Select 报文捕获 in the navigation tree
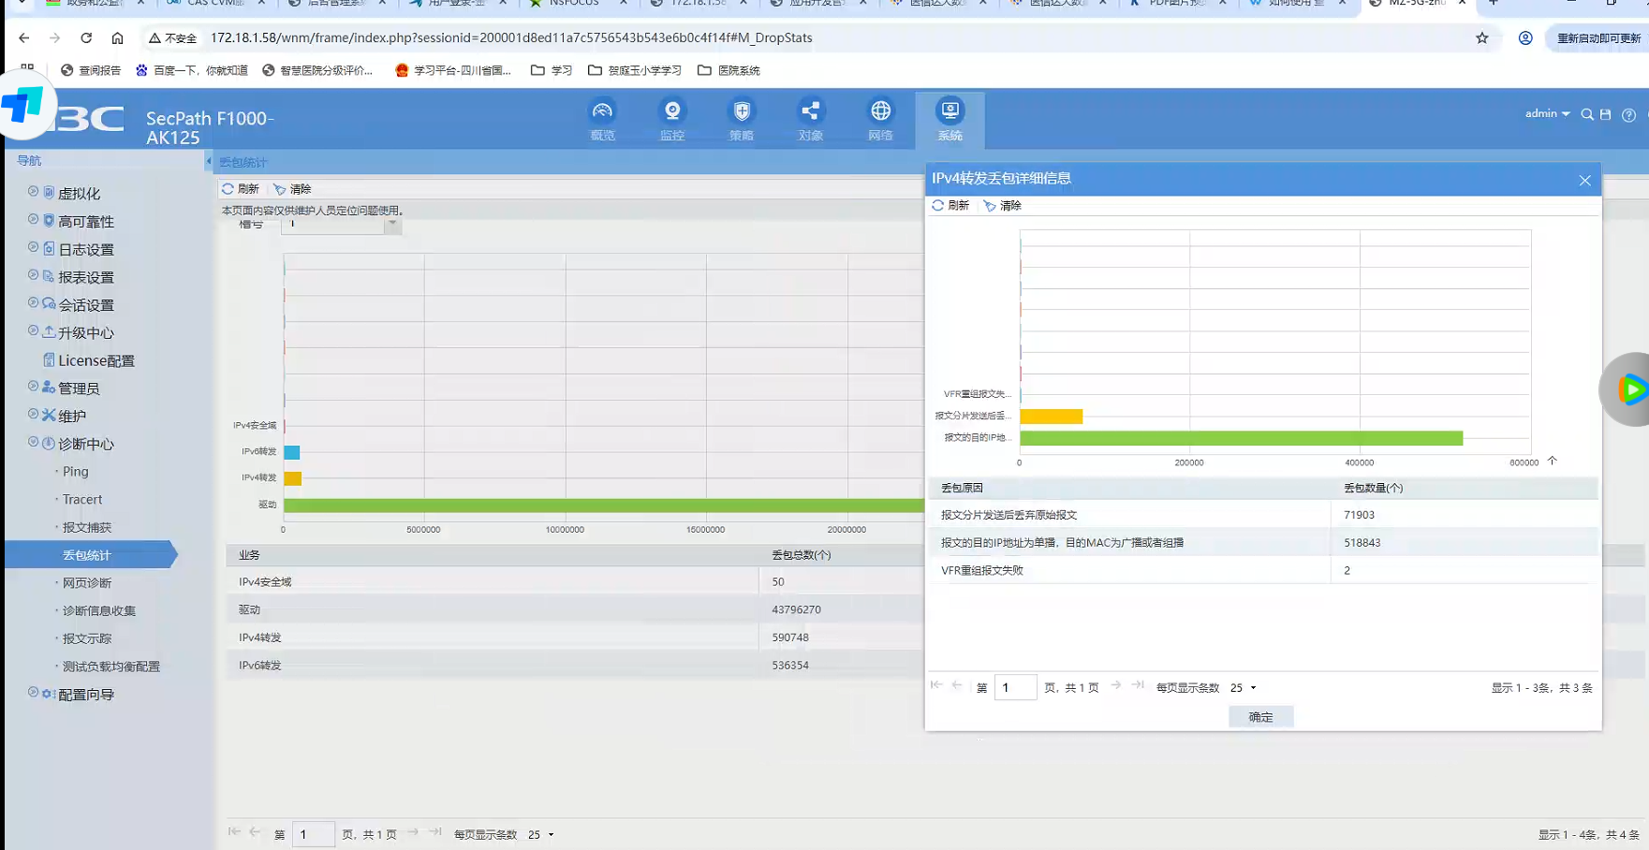 tap(86, 527)
